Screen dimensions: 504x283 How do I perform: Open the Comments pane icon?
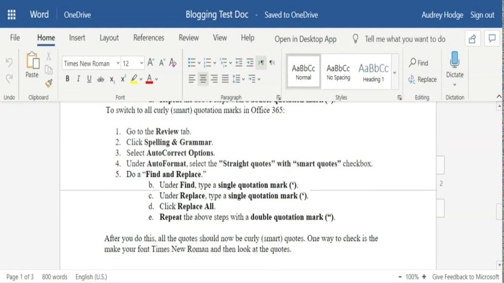pyautogui.click(x=492, y=39)
